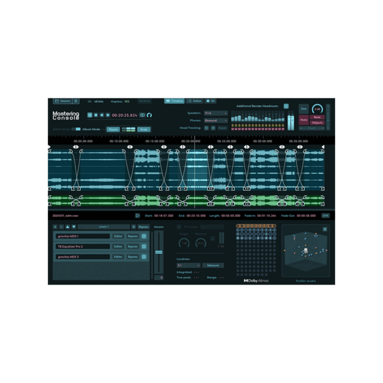Toggle the Snap option

click(x=144, y=130)
